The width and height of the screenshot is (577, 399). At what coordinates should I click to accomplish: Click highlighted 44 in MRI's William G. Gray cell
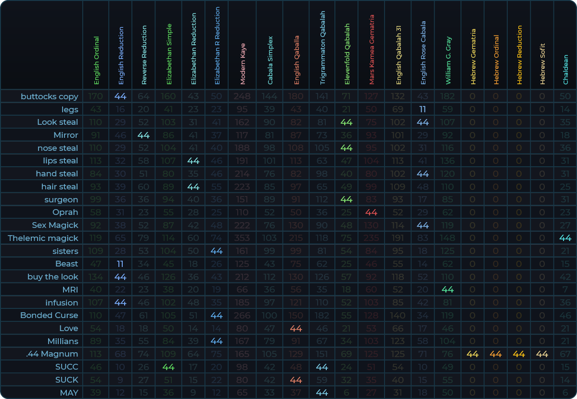pyautogui.click(x=448, y=290)
